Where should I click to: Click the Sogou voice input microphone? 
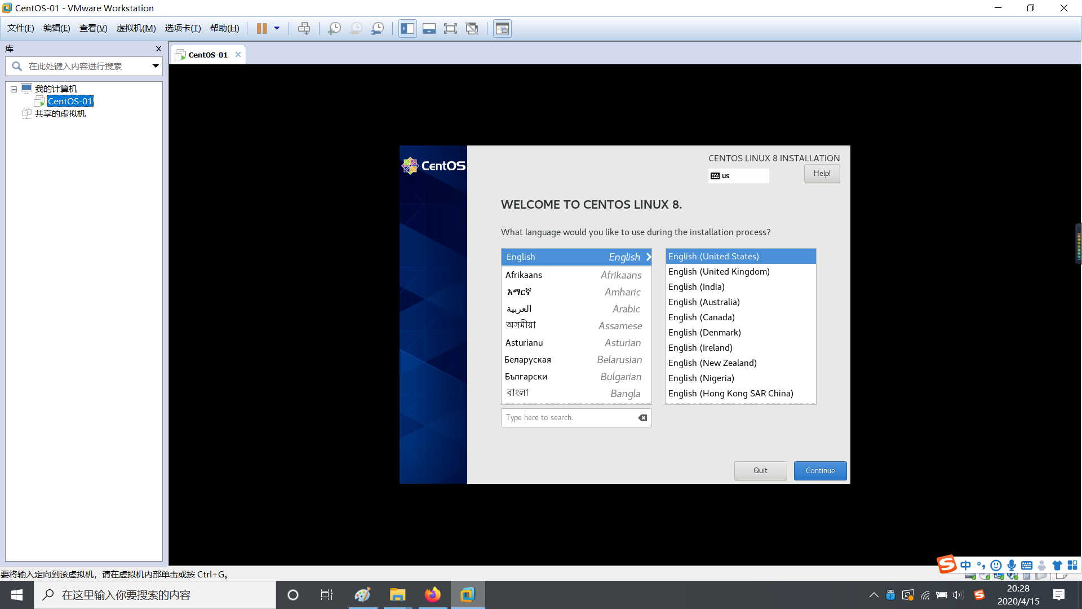click(1012, 566)
